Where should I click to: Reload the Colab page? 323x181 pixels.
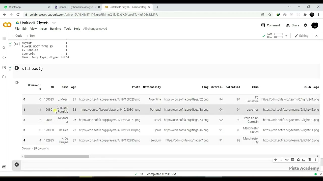(18, 15)
